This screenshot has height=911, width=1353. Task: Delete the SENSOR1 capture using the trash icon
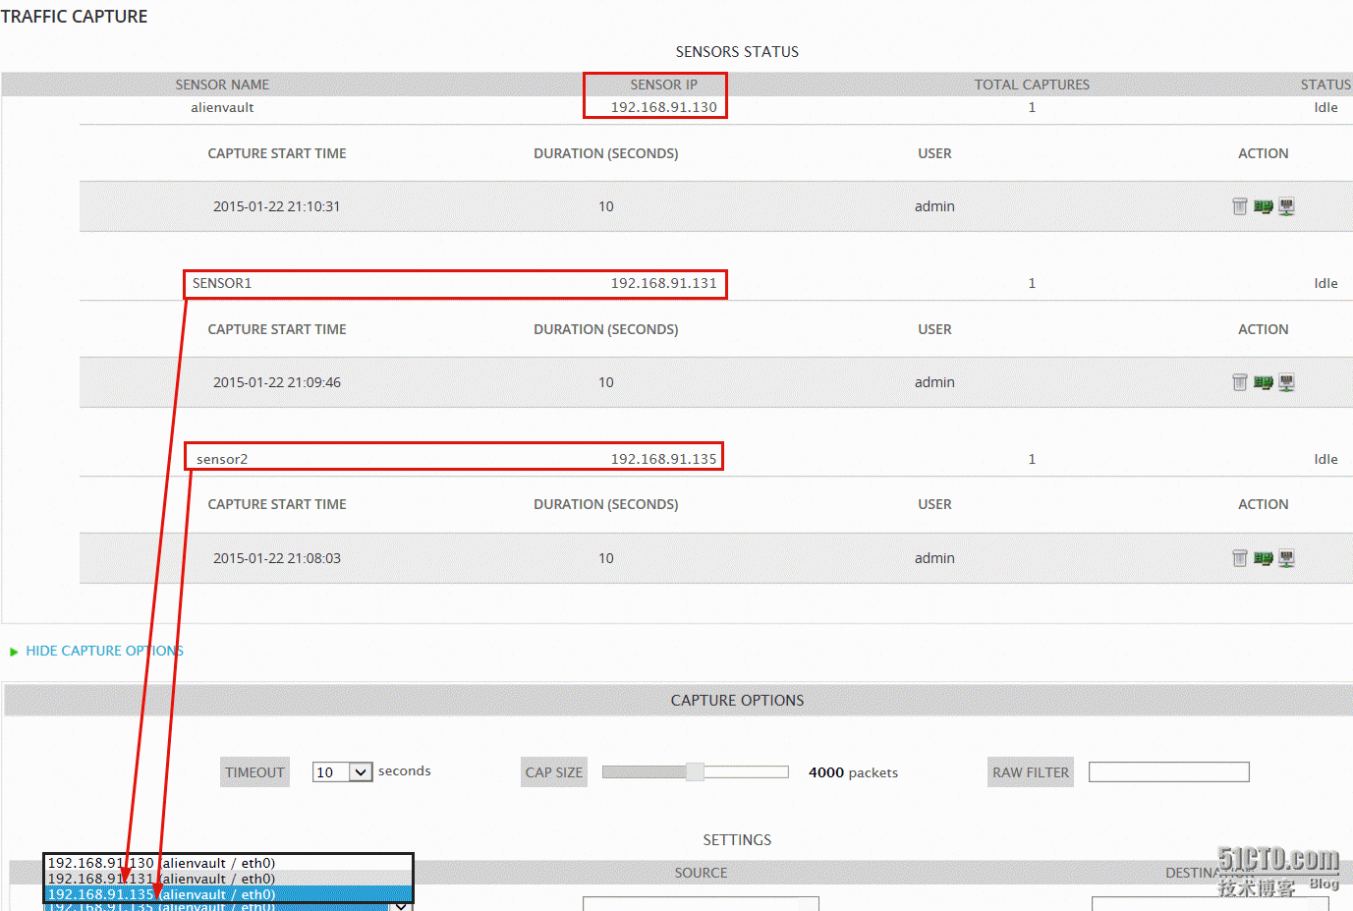(x=1239, y=382)
